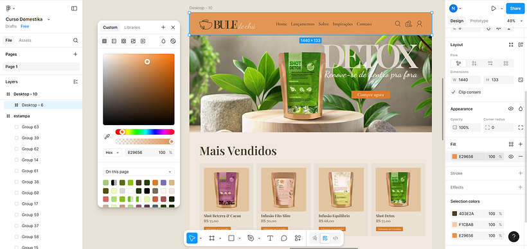Choose video fill type in color picker

[143, 41]
